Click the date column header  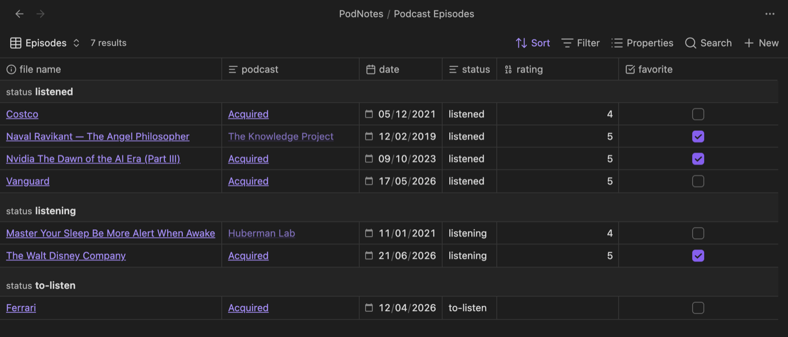click(x=401, y=69)
